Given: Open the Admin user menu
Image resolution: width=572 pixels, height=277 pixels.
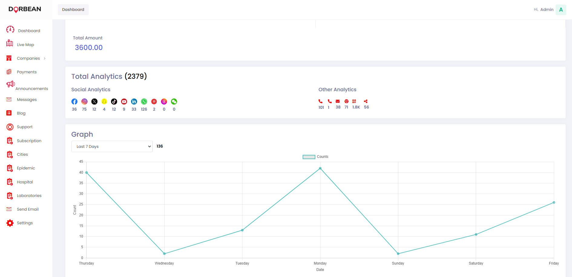Looking at the screenshot, I should click(x=561, y=10).
